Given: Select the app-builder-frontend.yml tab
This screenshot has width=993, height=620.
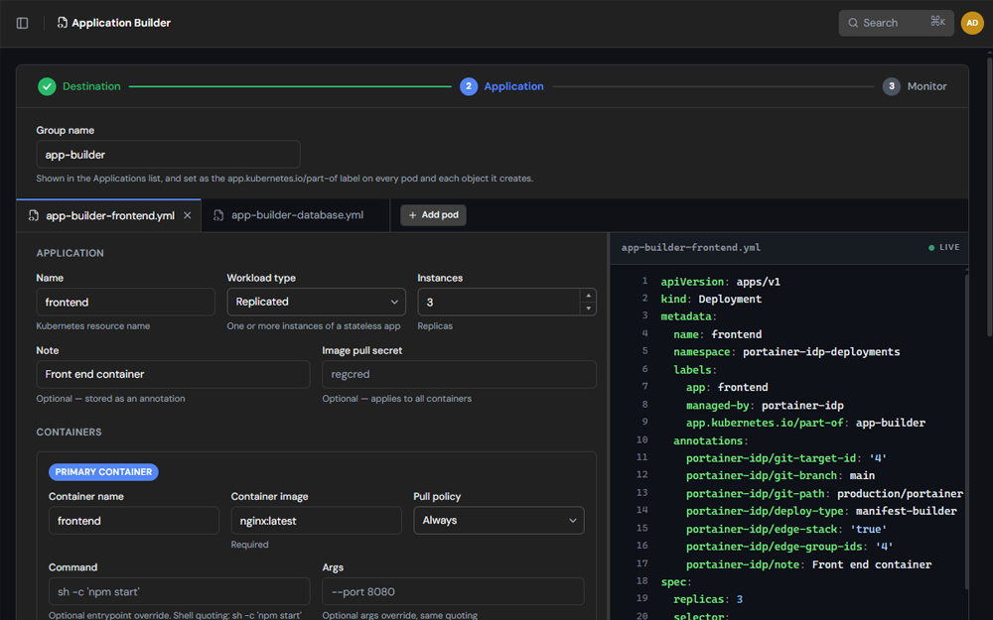Looking at the screenshot, I should [x=109, y=215].
